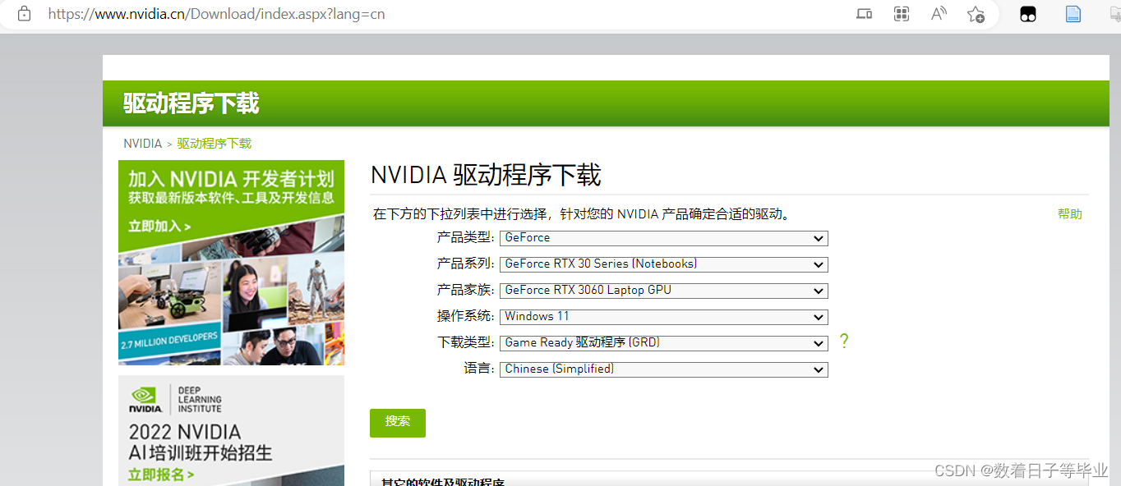
Task: Click the blue document extension icon
Action: [1073, 14]
